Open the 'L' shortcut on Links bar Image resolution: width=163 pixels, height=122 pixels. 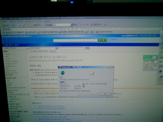point(93,32)
